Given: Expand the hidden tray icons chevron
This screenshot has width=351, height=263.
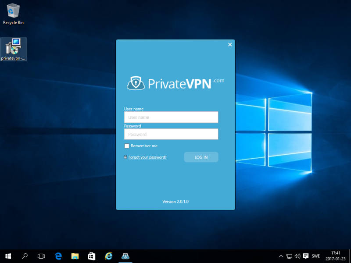Looking at the screenshot, I should click(x=281, y=256).
